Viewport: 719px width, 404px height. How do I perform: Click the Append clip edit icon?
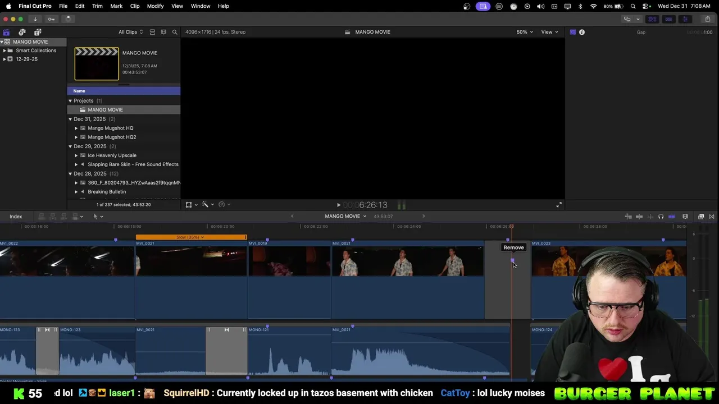[x=64, y=216]
